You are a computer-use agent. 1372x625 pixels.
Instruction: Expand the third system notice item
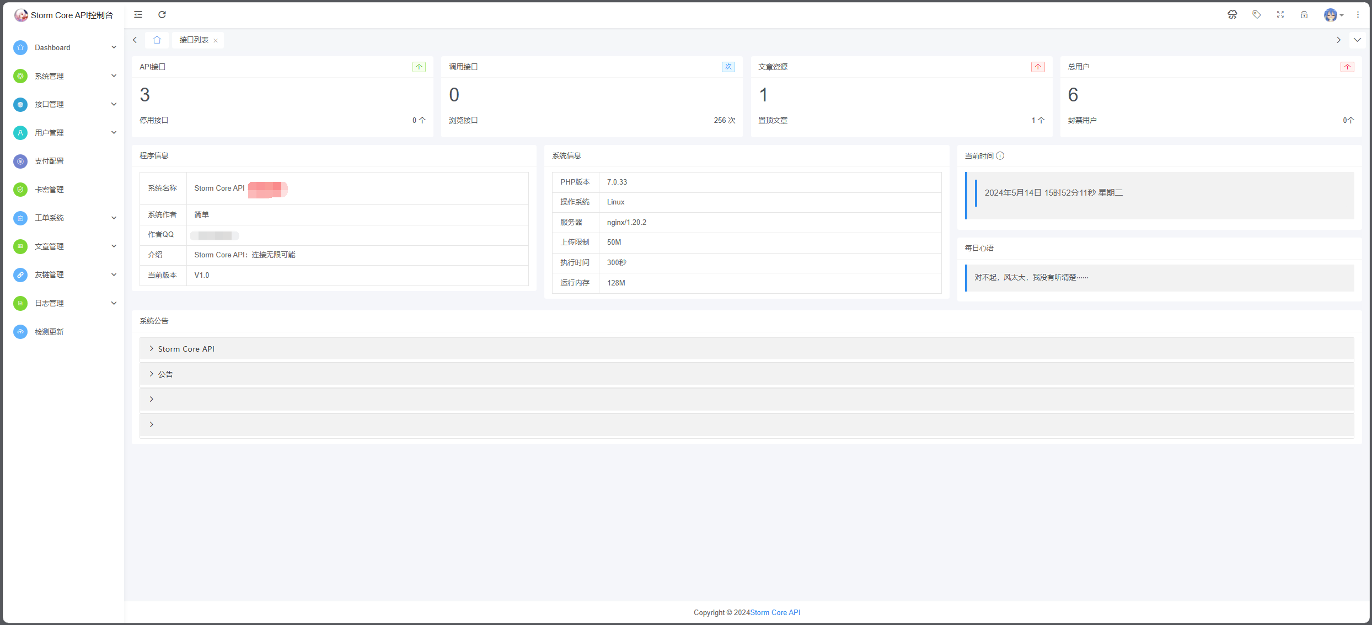152,398
